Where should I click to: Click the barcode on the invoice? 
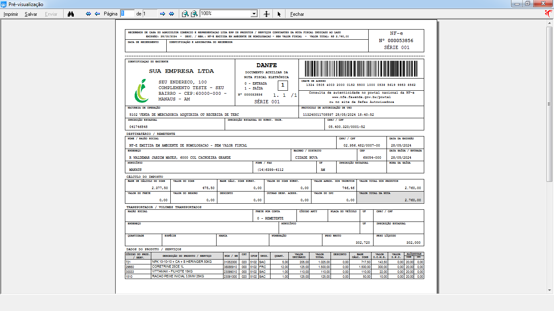click(361, 68)
